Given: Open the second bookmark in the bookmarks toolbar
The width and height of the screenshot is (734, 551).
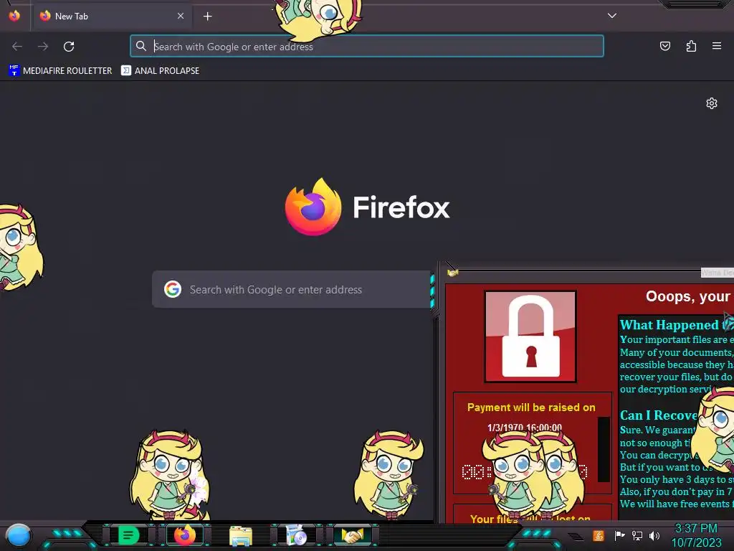Looking at the screenshot, I should pyautogui.click(x=160, y=71).
